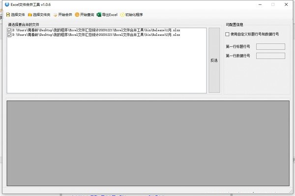
Task: Minimize the Excel文件合并工具 window
Action: point(260,4)
